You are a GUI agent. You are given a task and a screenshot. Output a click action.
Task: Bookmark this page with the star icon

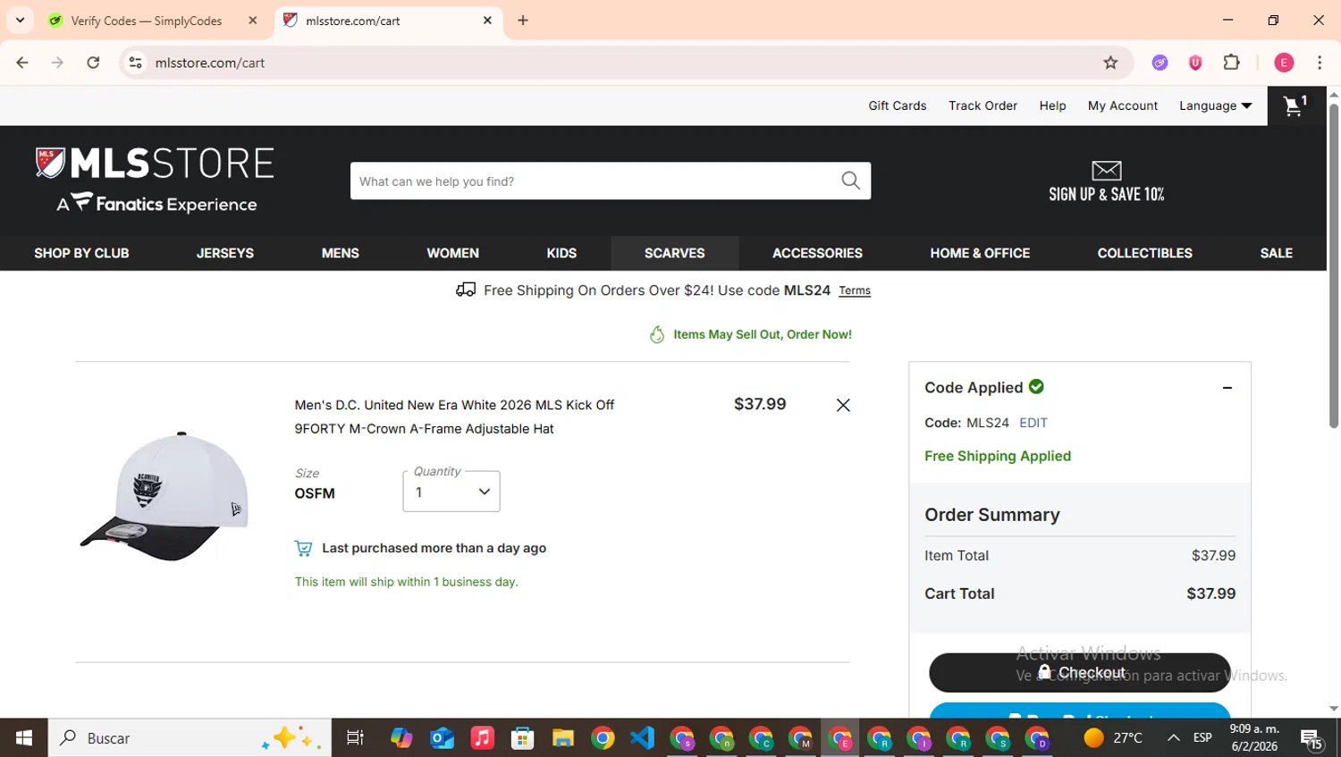pos(1110,63)
